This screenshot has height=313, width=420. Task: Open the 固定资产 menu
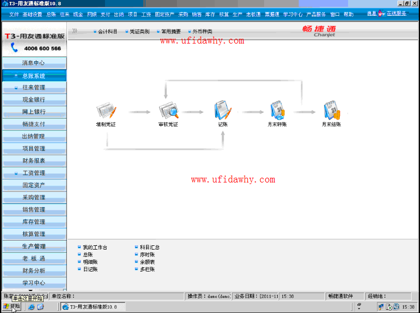(164, 15)
